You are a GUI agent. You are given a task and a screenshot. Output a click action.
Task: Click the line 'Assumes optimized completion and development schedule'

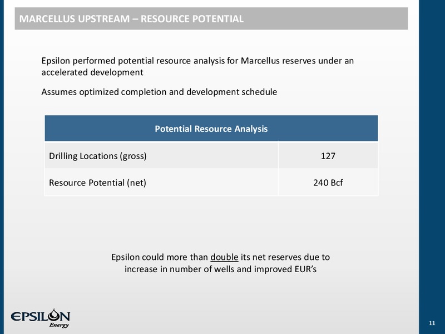(159, 92)
